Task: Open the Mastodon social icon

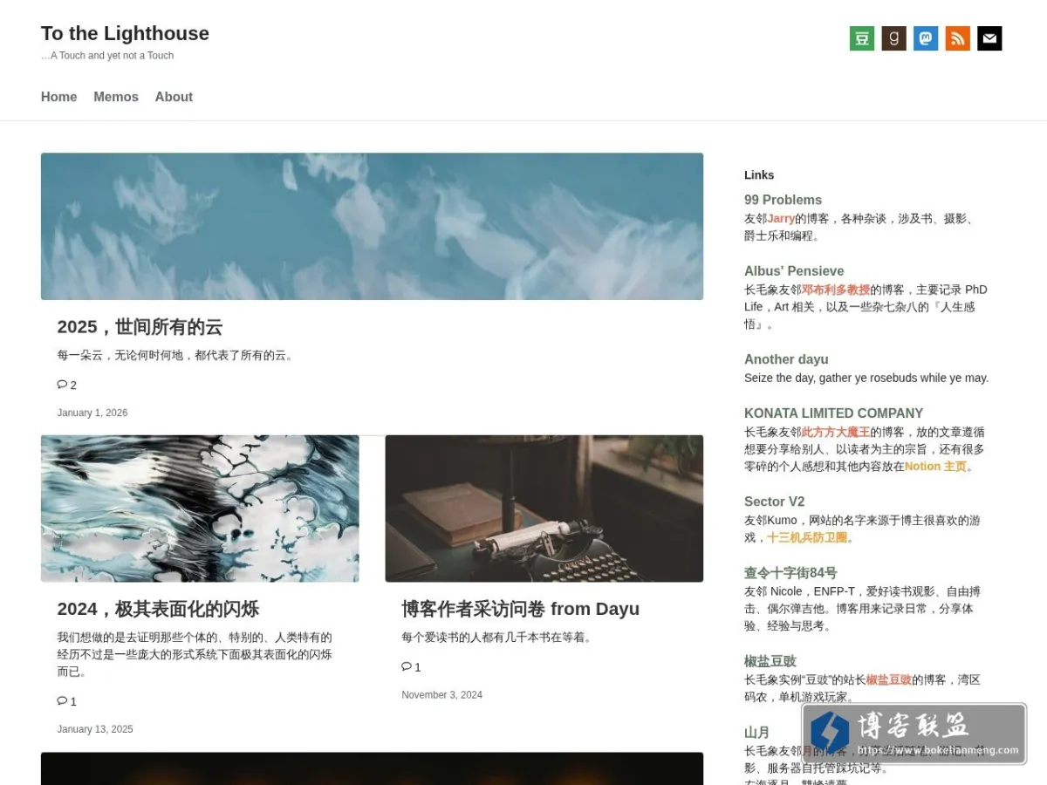Action: 926,38
